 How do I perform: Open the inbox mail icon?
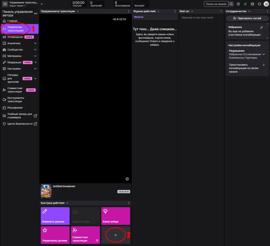[252, 4]
